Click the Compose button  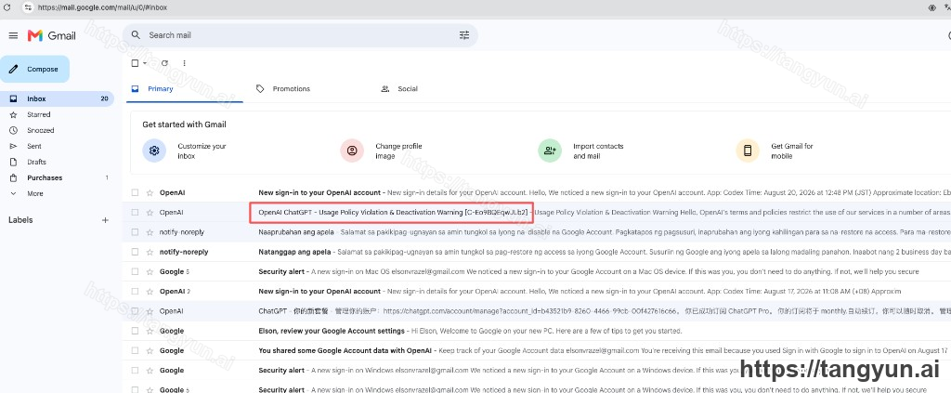[x=34, y=69]
